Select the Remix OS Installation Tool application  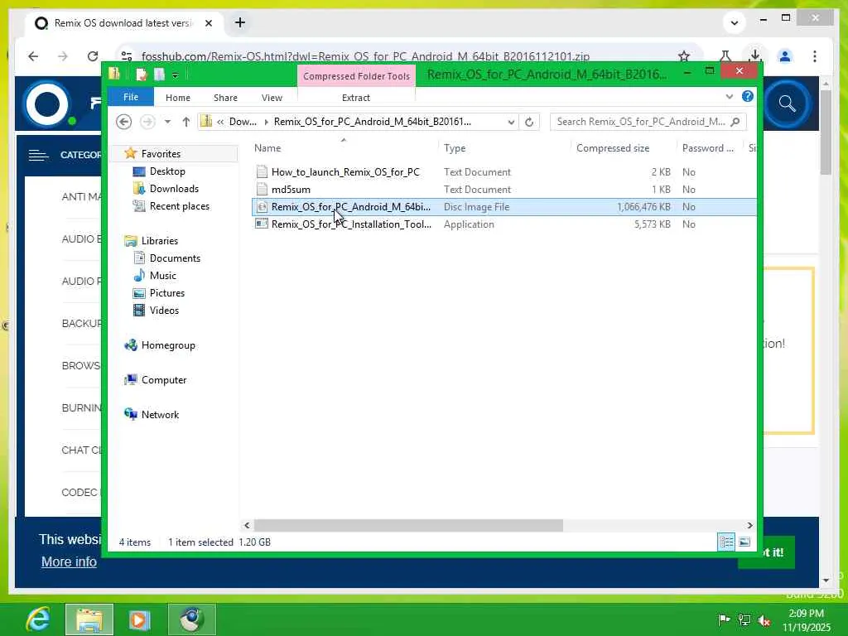pyautogui.click(x=351, y=224)
